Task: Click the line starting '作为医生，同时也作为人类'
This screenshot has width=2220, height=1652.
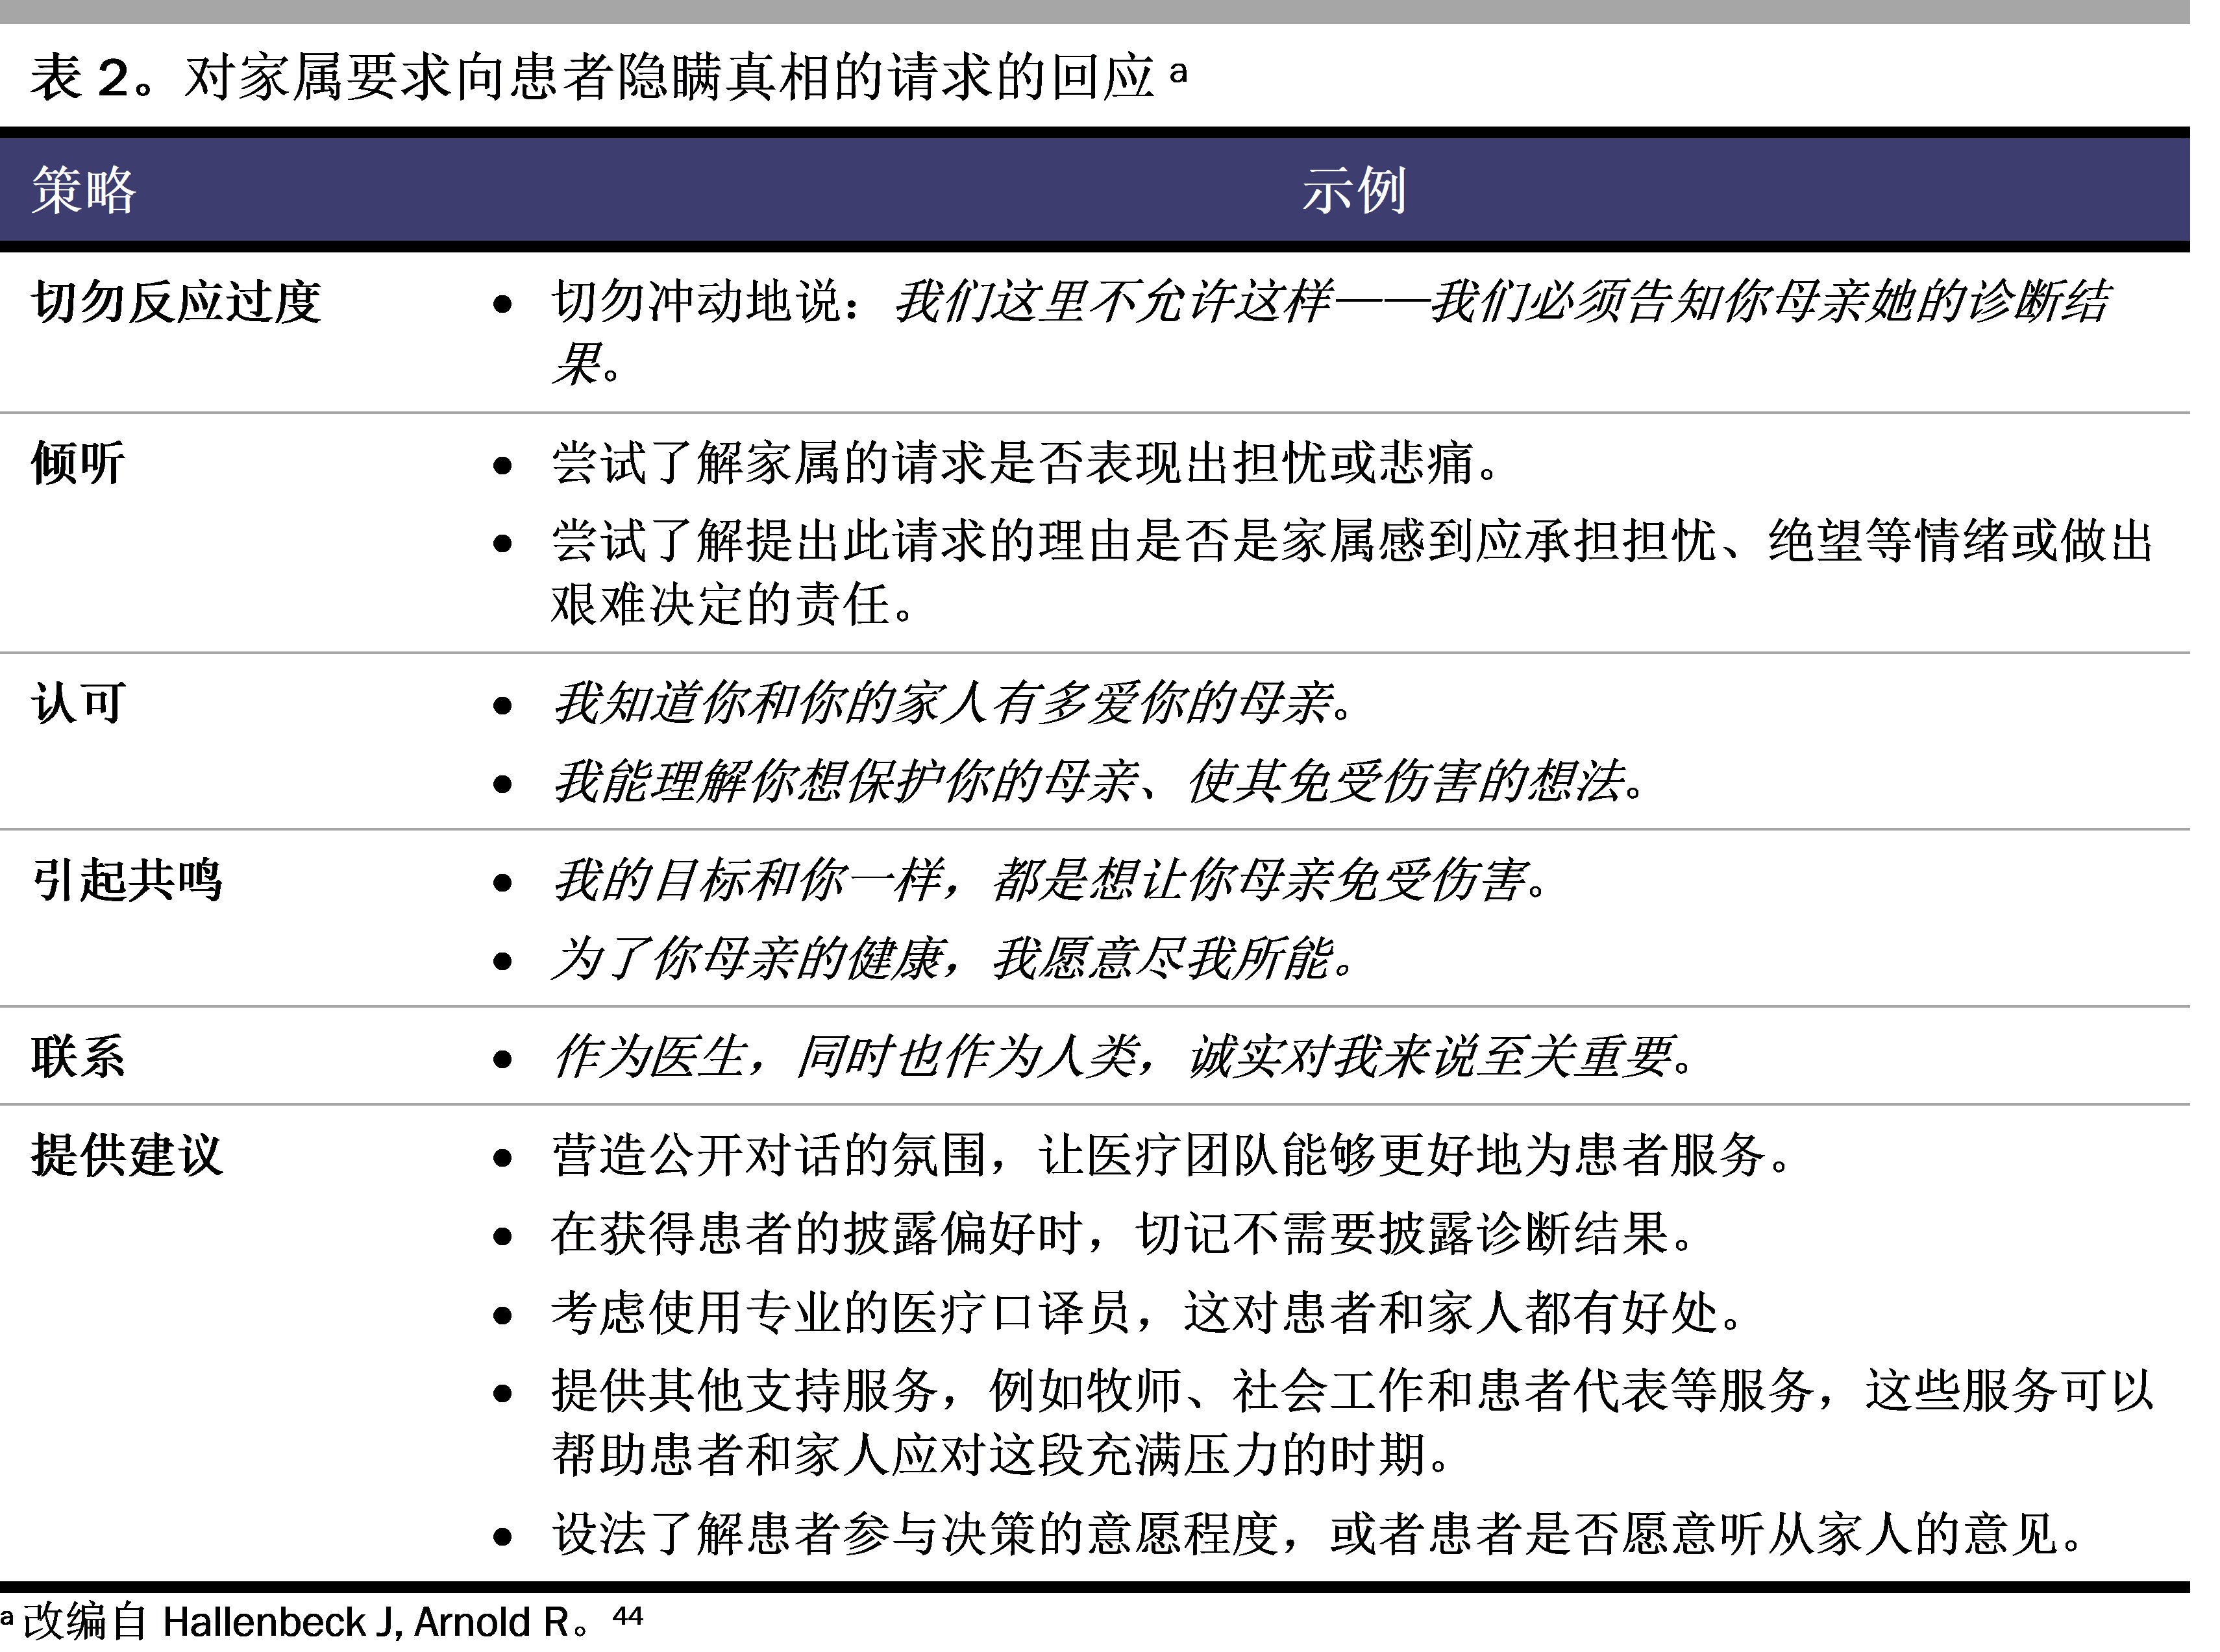Action: click(x=1124, y=1057)
